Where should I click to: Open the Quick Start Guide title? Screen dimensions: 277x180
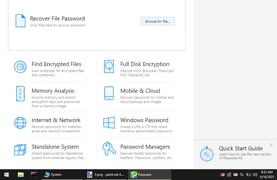pos(241,148)
